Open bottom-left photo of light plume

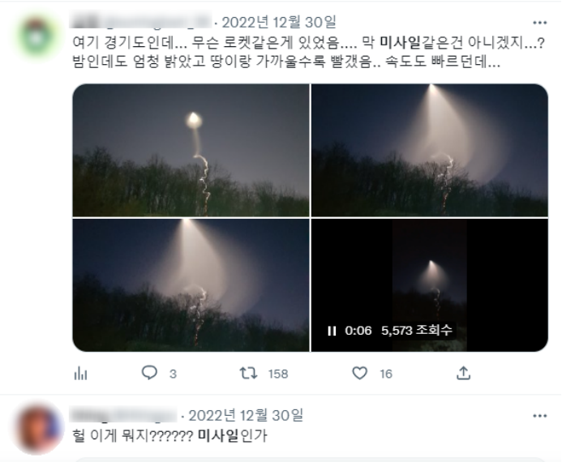coord(191,285)
